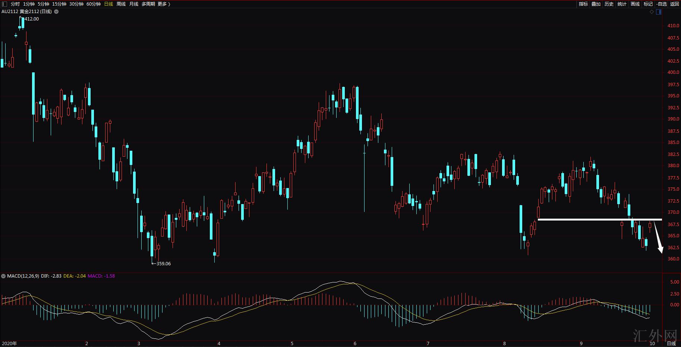Select the 30分钟 period tab
Screen dimensions: 681x347
point(76,4)
